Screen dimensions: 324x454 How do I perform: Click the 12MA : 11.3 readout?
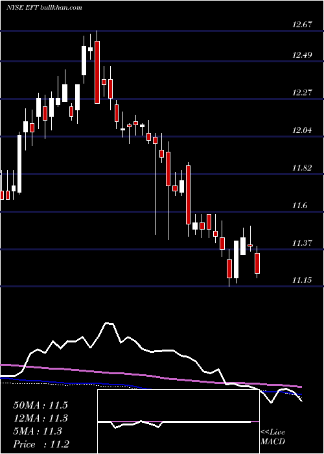click(x=40, y=418)
